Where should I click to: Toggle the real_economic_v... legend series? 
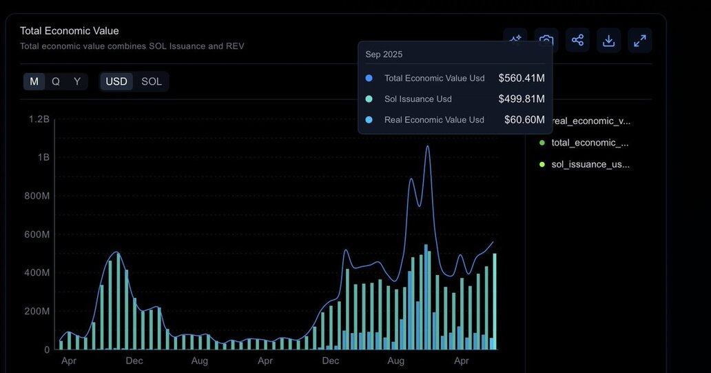590,121
